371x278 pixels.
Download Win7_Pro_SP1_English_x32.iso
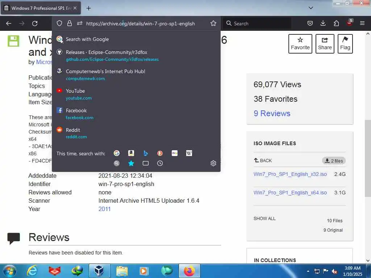290,174
